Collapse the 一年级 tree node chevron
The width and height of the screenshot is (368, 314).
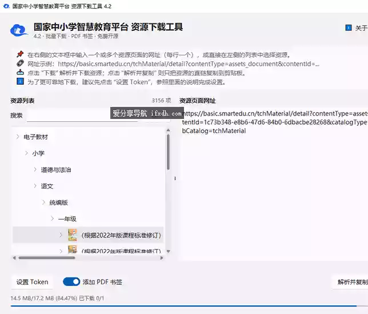[x=53, y=218]
